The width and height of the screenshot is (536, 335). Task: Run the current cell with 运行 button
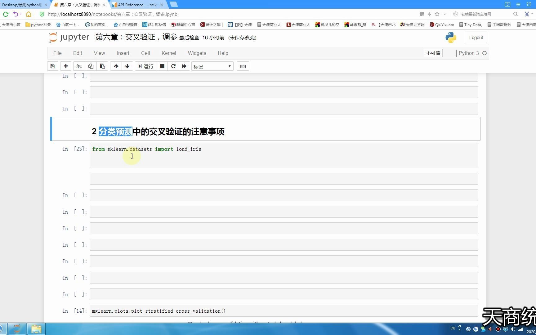click(146, 66)
